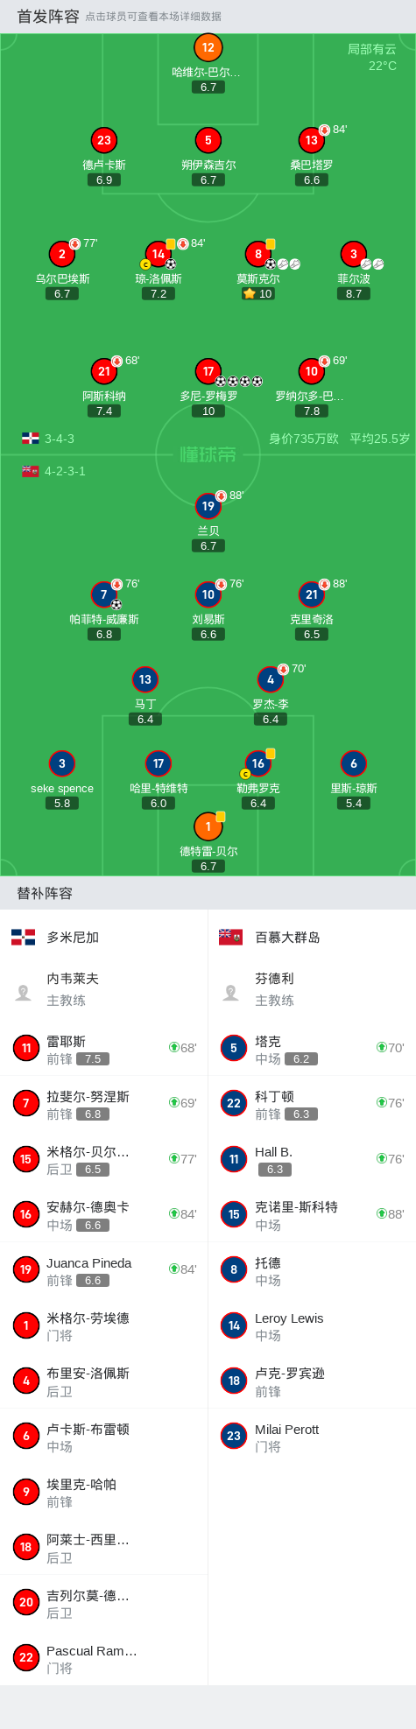Tap goalkeeper number 12 jersey icon
This screenshot has width=416, height=1729.
208,48
